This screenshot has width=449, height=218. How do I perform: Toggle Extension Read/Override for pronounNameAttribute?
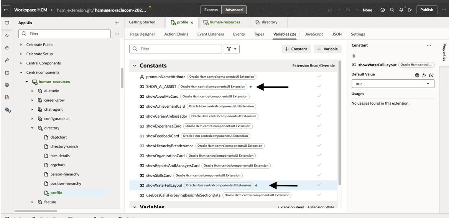point(319,76)
